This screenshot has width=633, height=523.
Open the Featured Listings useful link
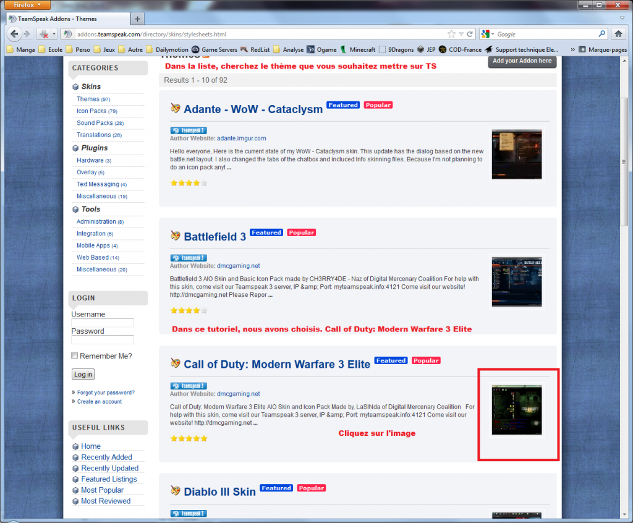[x=109, y=479]
